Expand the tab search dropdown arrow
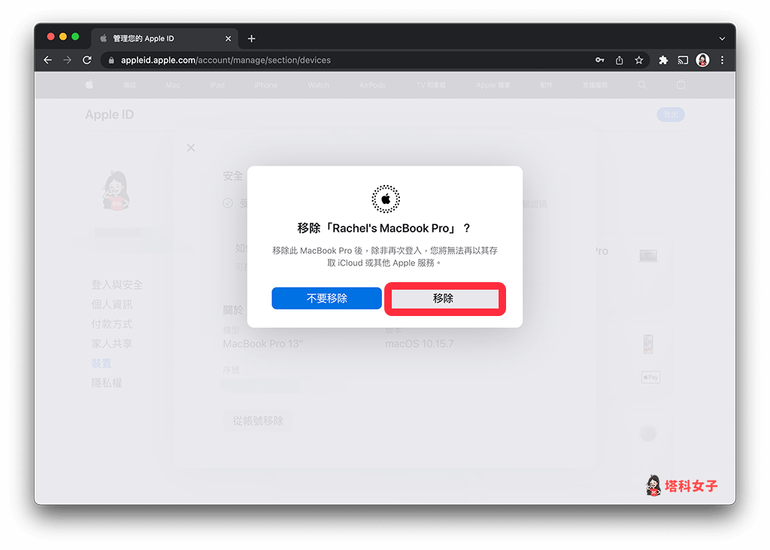 click(722, 38)
